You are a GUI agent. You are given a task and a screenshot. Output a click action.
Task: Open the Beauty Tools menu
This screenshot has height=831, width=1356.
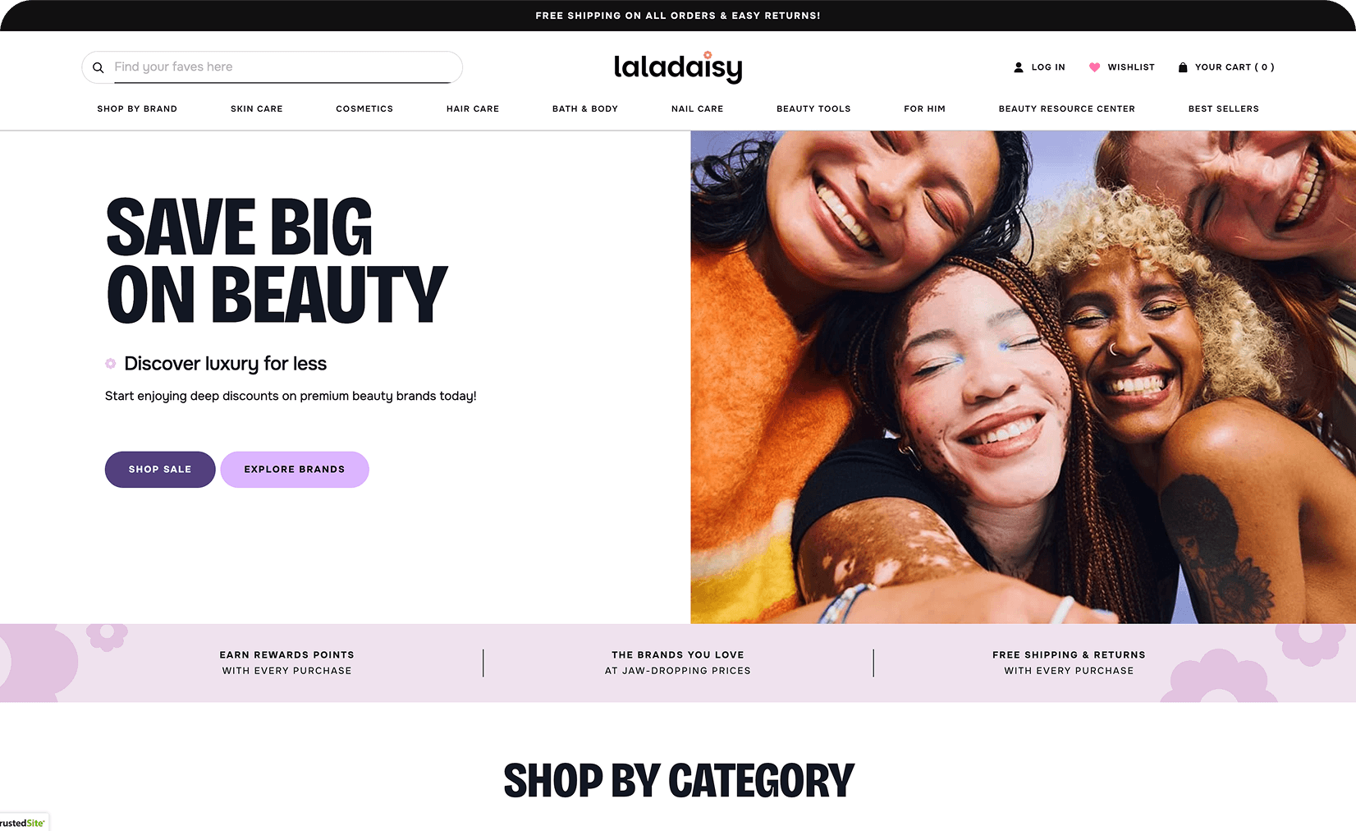(x=813, y=108)
